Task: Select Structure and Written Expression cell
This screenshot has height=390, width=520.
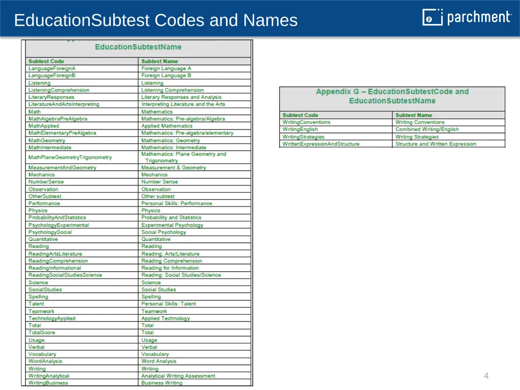Action: click(449, 144)
